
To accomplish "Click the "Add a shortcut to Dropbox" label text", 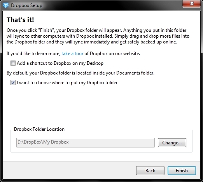I will pyautogui.click(x=60, y=63).
